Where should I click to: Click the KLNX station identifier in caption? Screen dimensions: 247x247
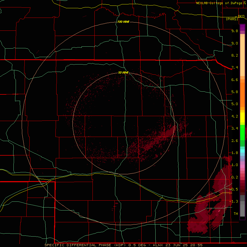pos(158,245)
